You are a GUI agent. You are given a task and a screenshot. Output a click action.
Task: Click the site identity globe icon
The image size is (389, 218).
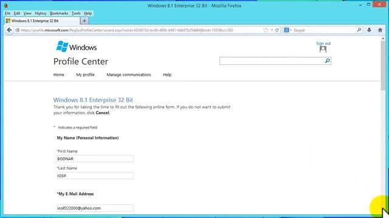pos(18,30)
